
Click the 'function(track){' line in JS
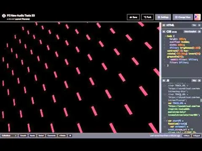pyautogui.click(x=178, y=124)
